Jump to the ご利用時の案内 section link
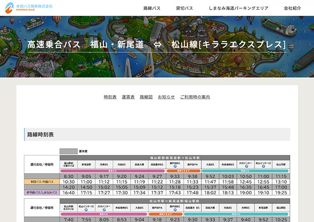Screen dimensions: 314x222 pos(195,97)
